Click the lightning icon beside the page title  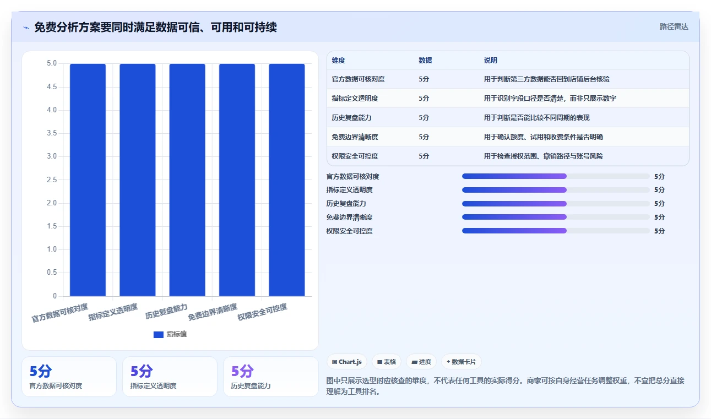tap(26, 28)
